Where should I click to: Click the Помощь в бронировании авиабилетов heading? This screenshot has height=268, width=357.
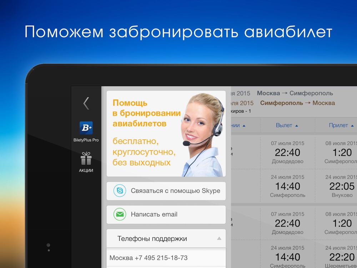(x=147, y=113)
